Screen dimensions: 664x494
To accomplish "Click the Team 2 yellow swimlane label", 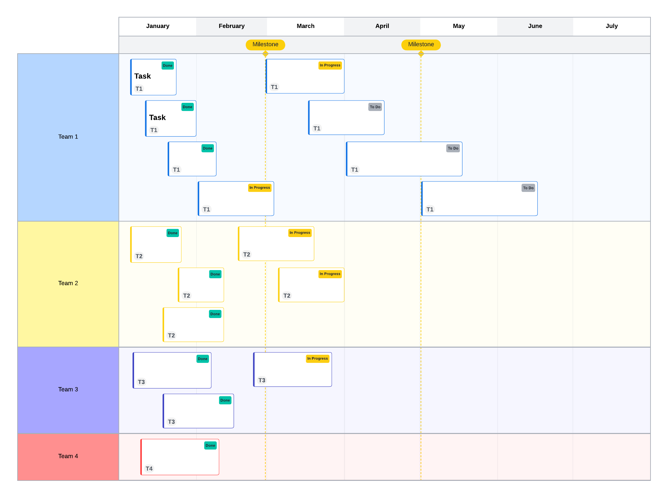I will coord(68,283).
